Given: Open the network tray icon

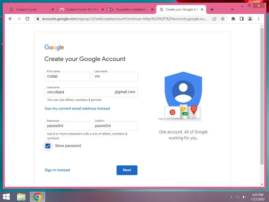Looking at the screenshot, I should click(238, 197).
